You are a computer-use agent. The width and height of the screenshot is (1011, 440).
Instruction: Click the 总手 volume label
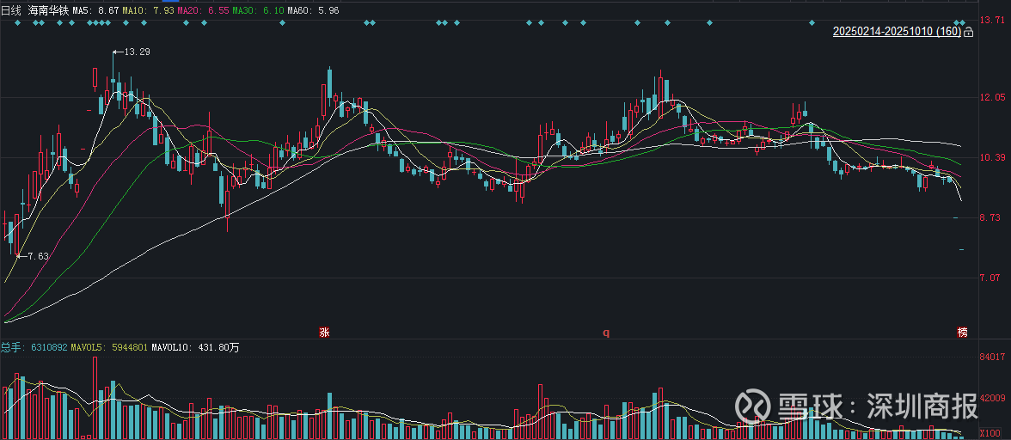coord(12,348)
